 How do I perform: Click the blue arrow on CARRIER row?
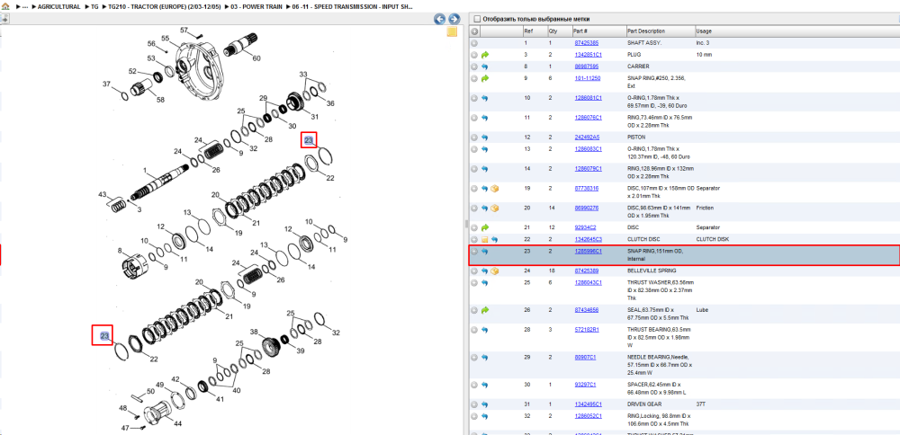tap(485, 67)
